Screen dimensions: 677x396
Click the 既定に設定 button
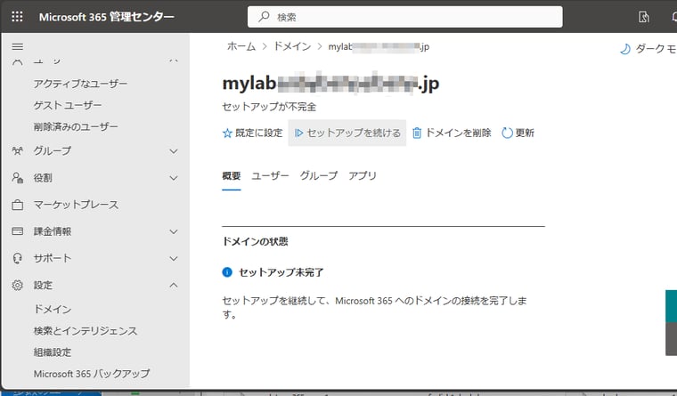click(x=253, y=133)
